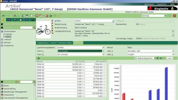Open the Jahr 2 Vorjahr dropdown
The image size is (178, 100).
point(173,54)
